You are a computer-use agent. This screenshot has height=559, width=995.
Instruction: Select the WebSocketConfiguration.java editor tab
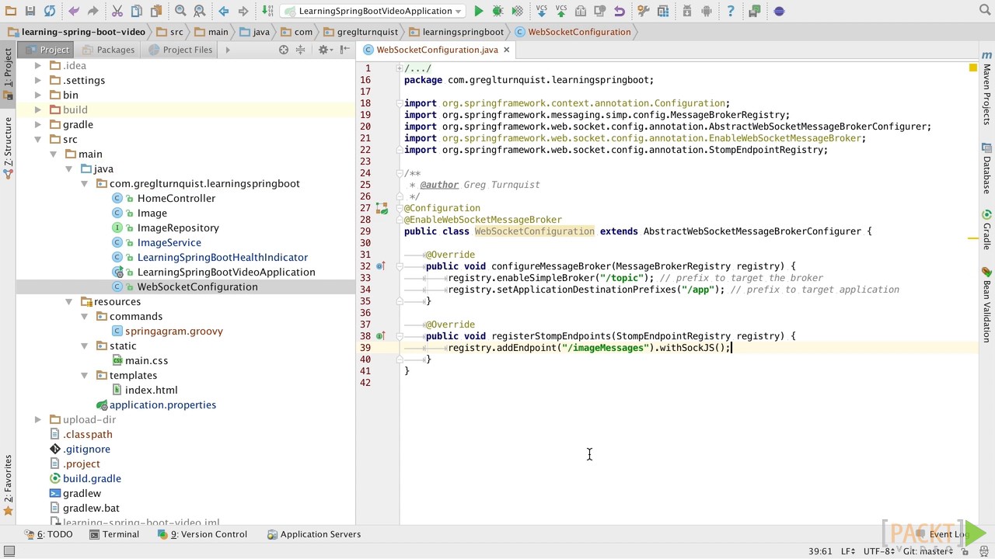(x=437, y=50)
